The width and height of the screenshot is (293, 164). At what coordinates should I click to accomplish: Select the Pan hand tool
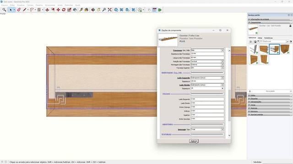tap(99, 10)
